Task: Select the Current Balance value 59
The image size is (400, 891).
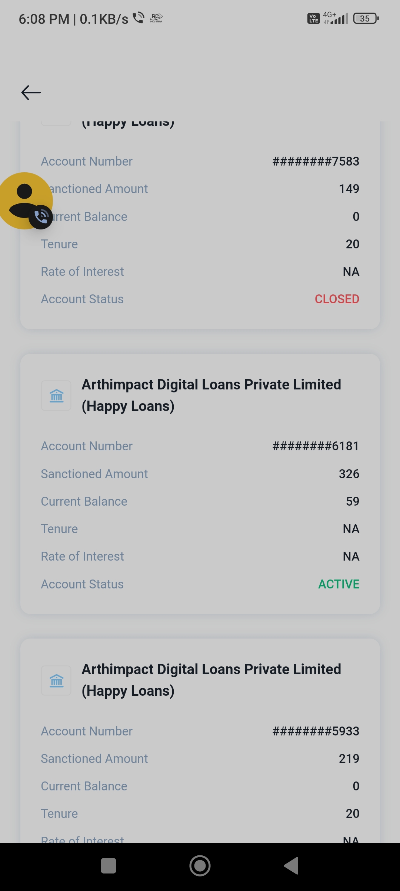Action: [352, 502]
